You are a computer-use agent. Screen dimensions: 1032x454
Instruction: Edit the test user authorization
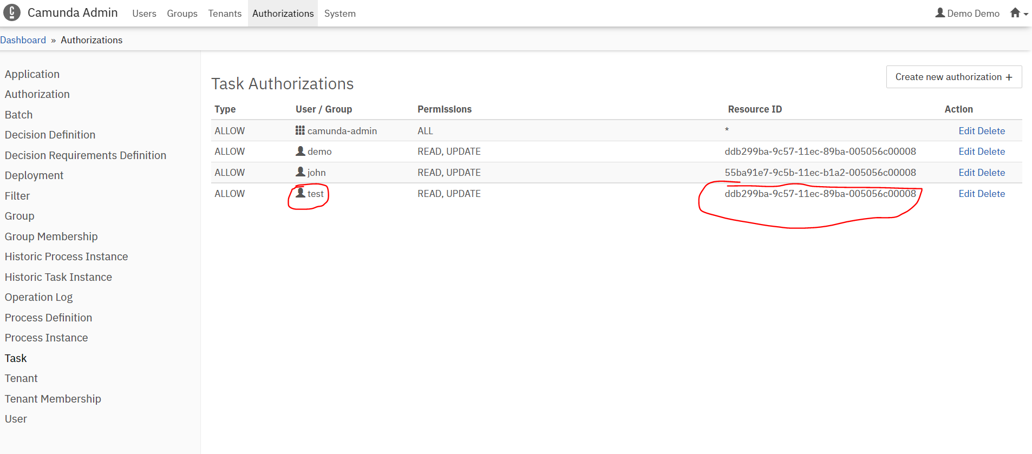tap(966, 194)
